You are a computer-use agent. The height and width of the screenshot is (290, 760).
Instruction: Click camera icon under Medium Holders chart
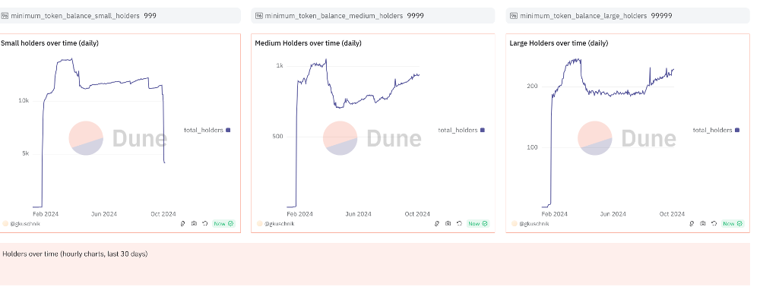(x=448, y=224)
